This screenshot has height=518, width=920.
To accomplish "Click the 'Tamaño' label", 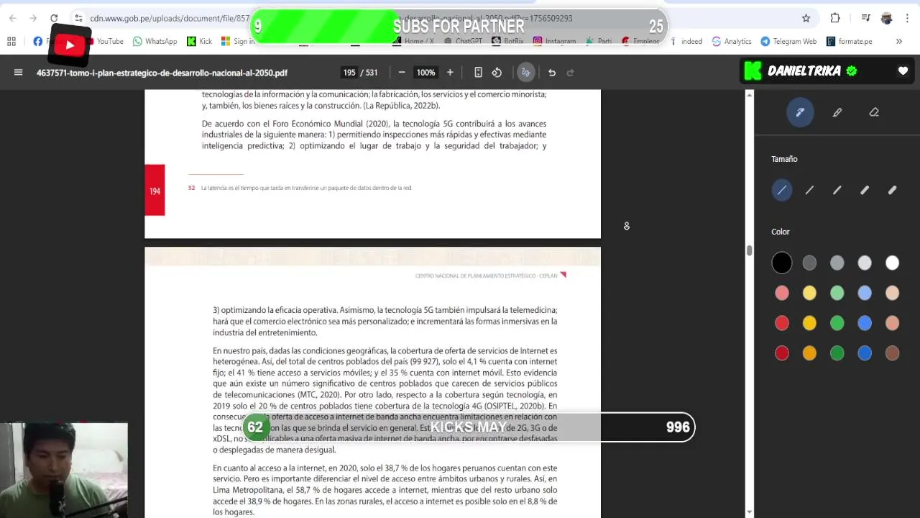I will pos(784,159).
